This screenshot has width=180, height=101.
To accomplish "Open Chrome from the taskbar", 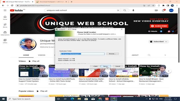I will [x=100, y=99].
